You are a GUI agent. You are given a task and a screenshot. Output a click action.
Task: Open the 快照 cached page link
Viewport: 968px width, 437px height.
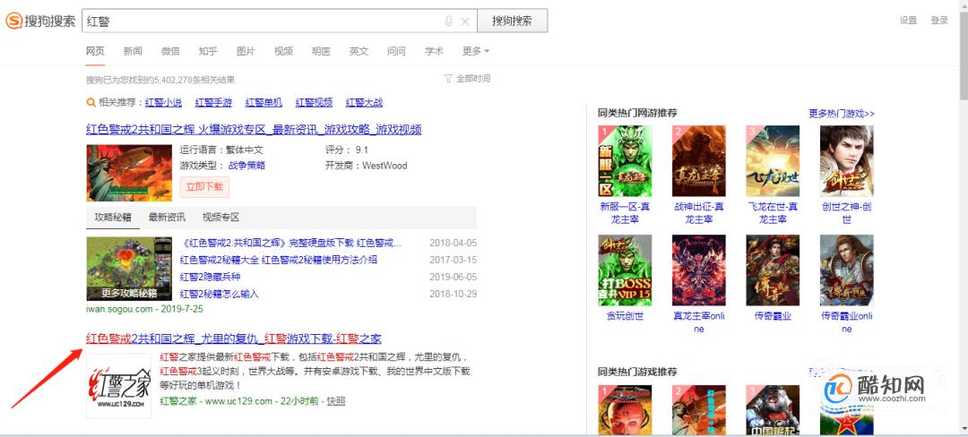[336, 401]
